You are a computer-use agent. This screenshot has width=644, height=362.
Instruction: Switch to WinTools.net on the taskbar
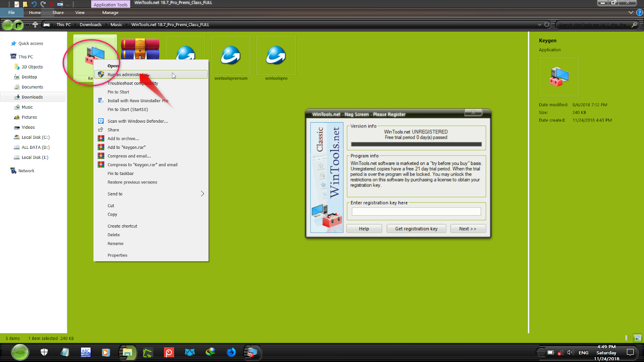click(x=252, y=352)
